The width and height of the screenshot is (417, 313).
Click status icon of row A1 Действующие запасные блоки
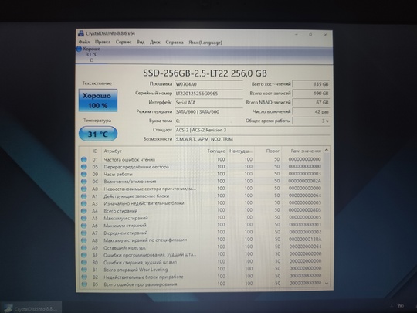pos(83,196)
